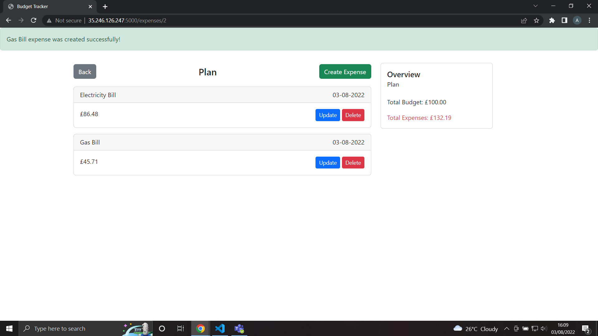
Task: Click the Not secure warning in address bar
Action: click(64, 20)
